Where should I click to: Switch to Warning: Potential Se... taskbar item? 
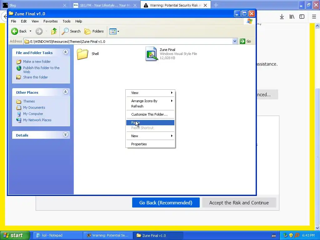[107, 236]
